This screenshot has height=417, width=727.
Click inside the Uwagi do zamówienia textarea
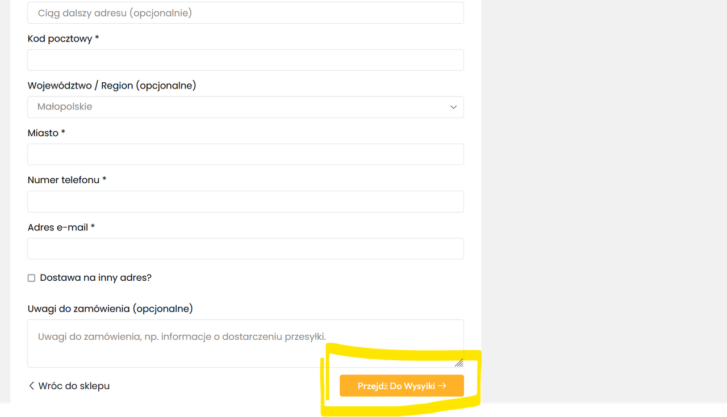click(245, 343)
